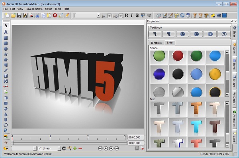The width and height of the screenshot is (239, 158).
Task: Click the new document icon
Action: tap(7, 16)
